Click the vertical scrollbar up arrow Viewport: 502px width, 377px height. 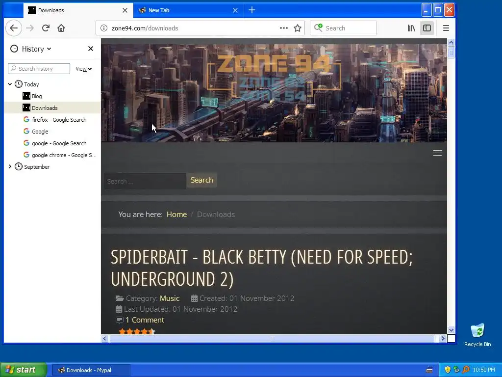(x=451, y=42)
